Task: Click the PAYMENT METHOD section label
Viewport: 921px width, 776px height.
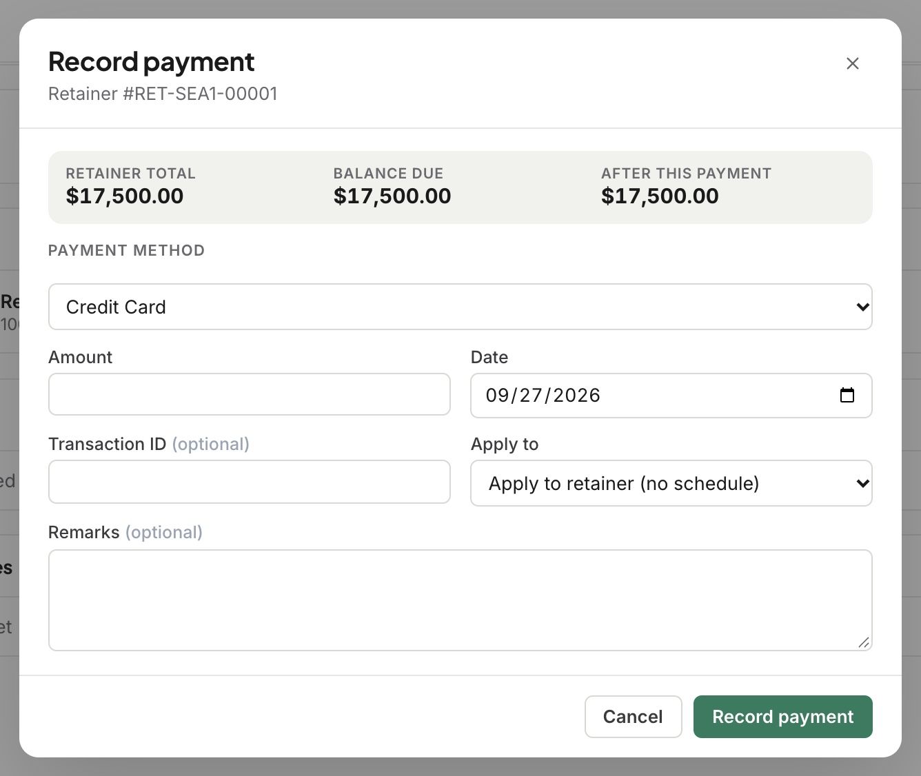Action: pos(126,250)
